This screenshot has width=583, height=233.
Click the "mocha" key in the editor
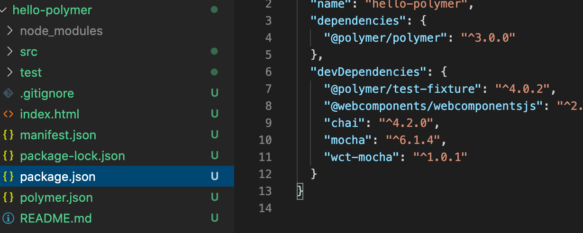click(x=348, y=140)
